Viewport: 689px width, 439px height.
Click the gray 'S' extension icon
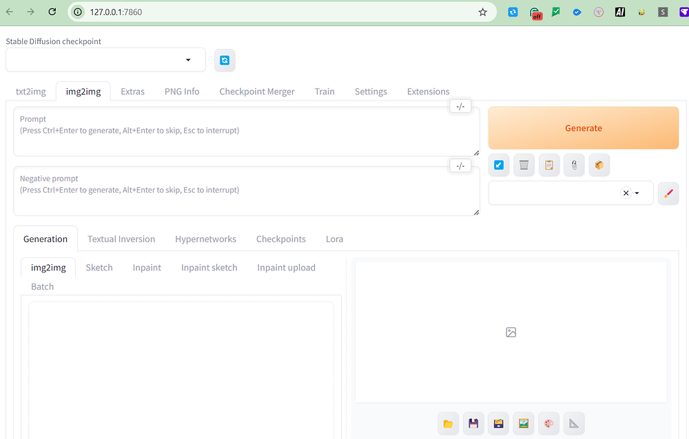point(663,12)
